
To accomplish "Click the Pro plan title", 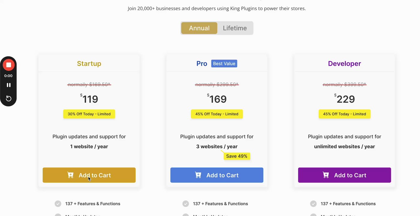I will (202, 64).
